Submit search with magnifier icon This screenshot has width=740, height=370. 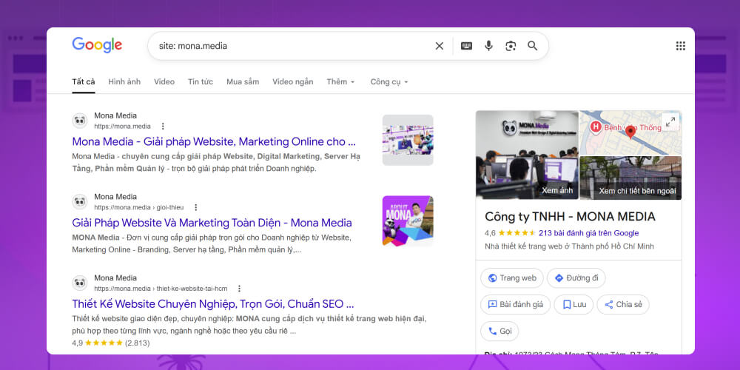pos(532,46)
